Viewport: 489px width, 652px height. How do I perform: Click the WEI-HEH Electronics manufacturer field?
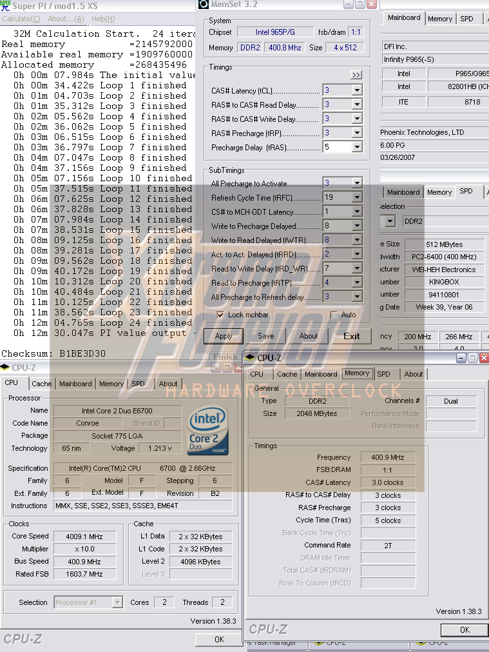coord(444,270)
